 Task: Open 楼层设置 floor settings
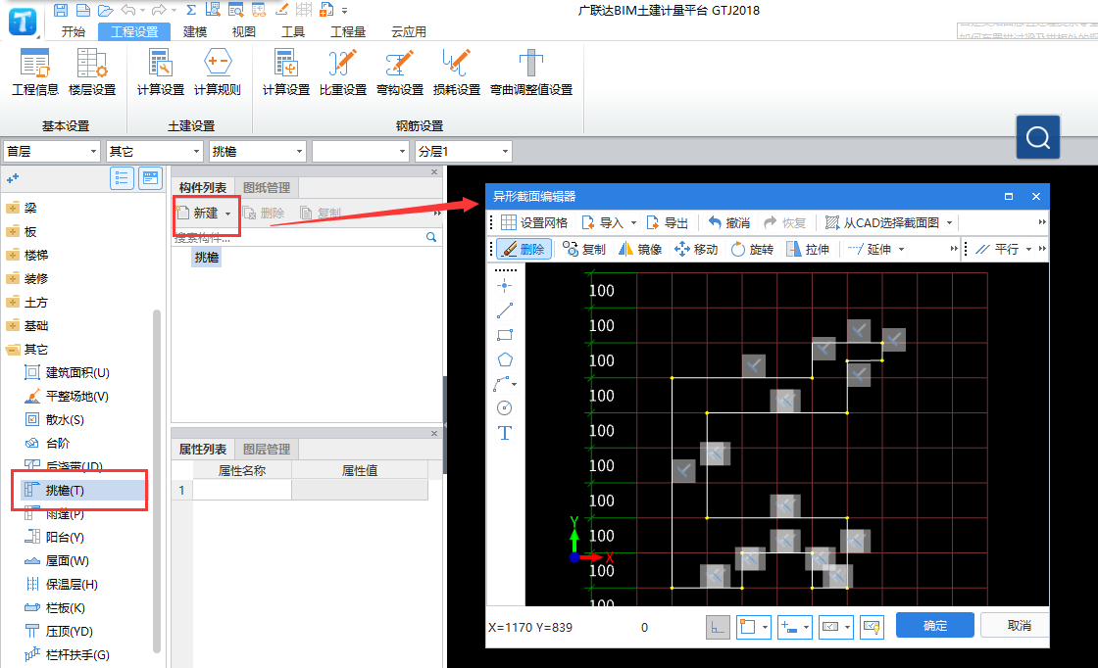tap(92, 72)
